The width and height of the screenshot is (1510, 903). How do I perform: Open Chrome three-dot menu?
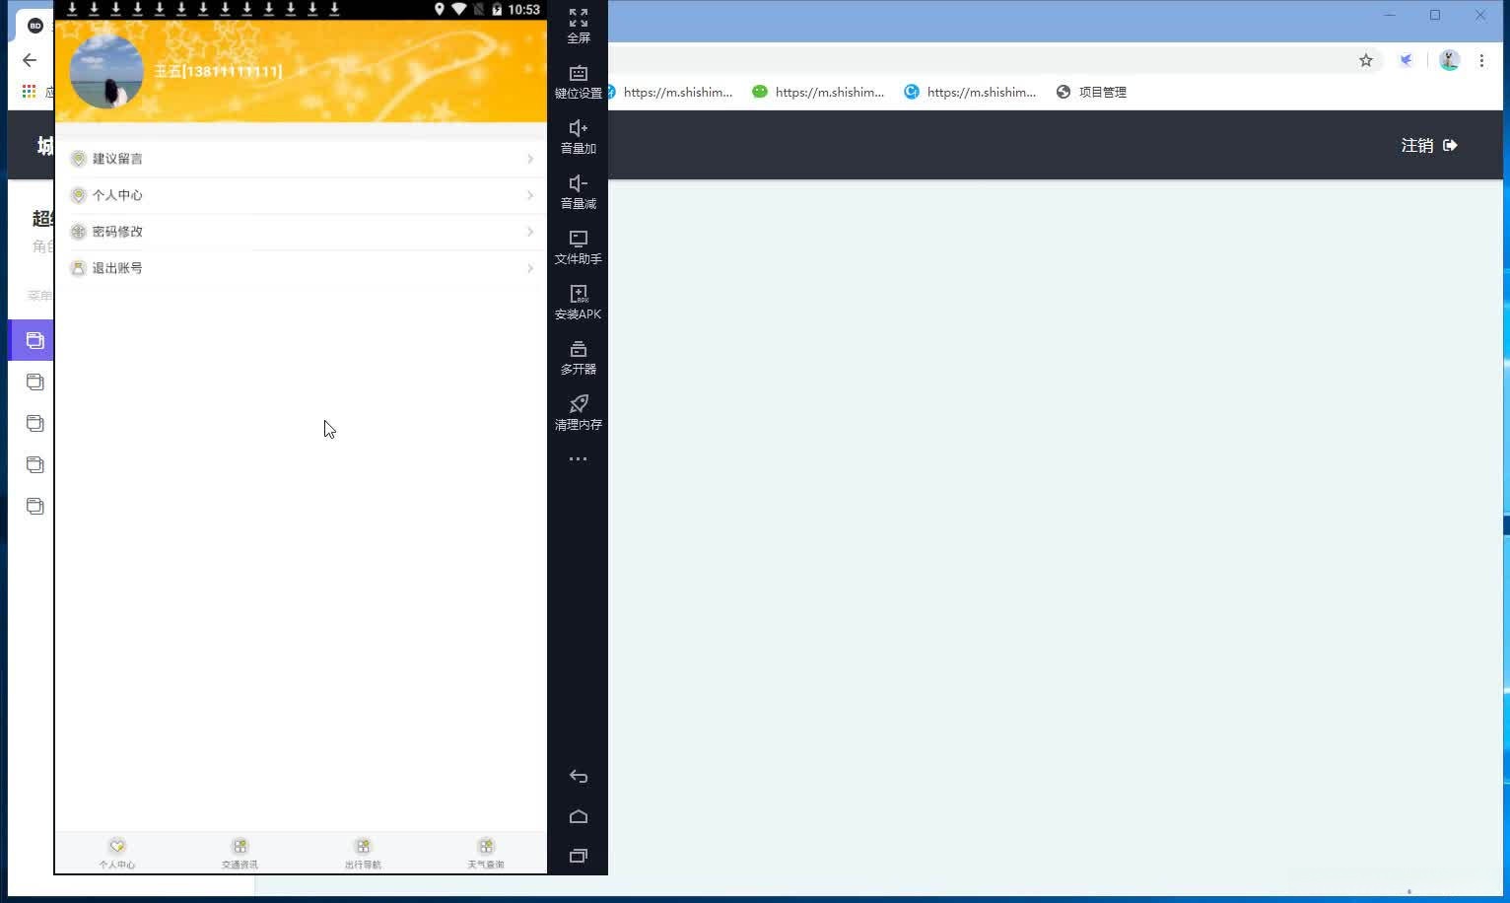1481,60
